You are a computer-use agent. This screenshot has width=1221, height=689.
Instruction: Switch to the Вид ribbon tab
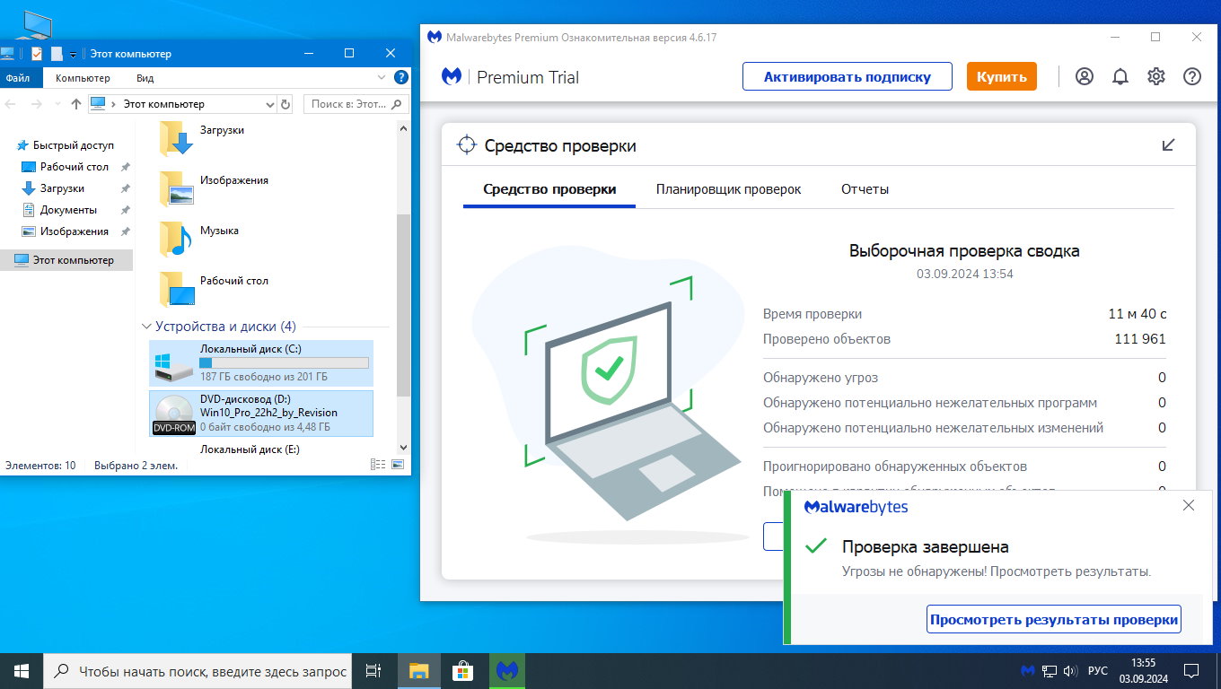click(x=145, y=78)
